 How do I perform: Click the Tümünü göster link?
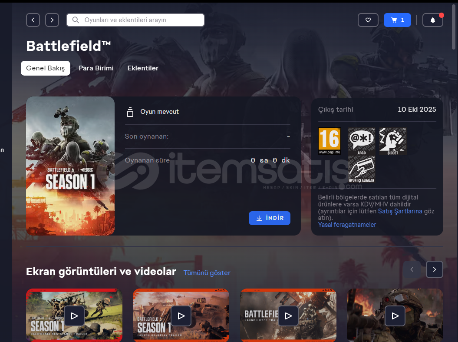[x=207, y=273]
